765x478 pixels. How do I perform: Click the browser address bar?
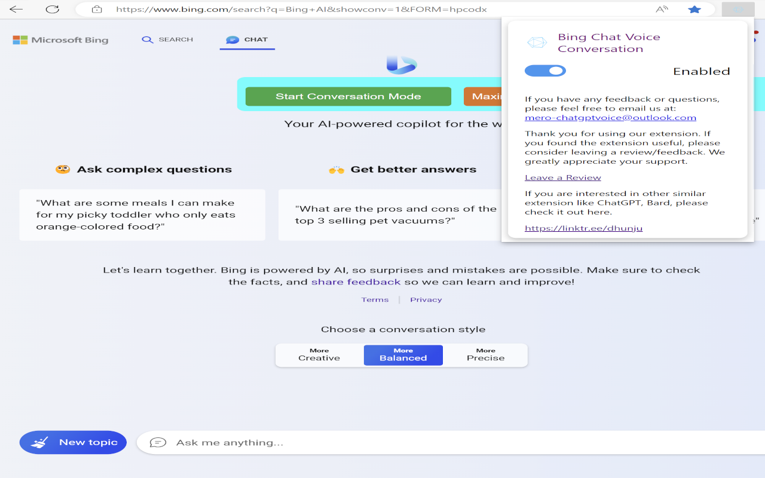point(299,9)
